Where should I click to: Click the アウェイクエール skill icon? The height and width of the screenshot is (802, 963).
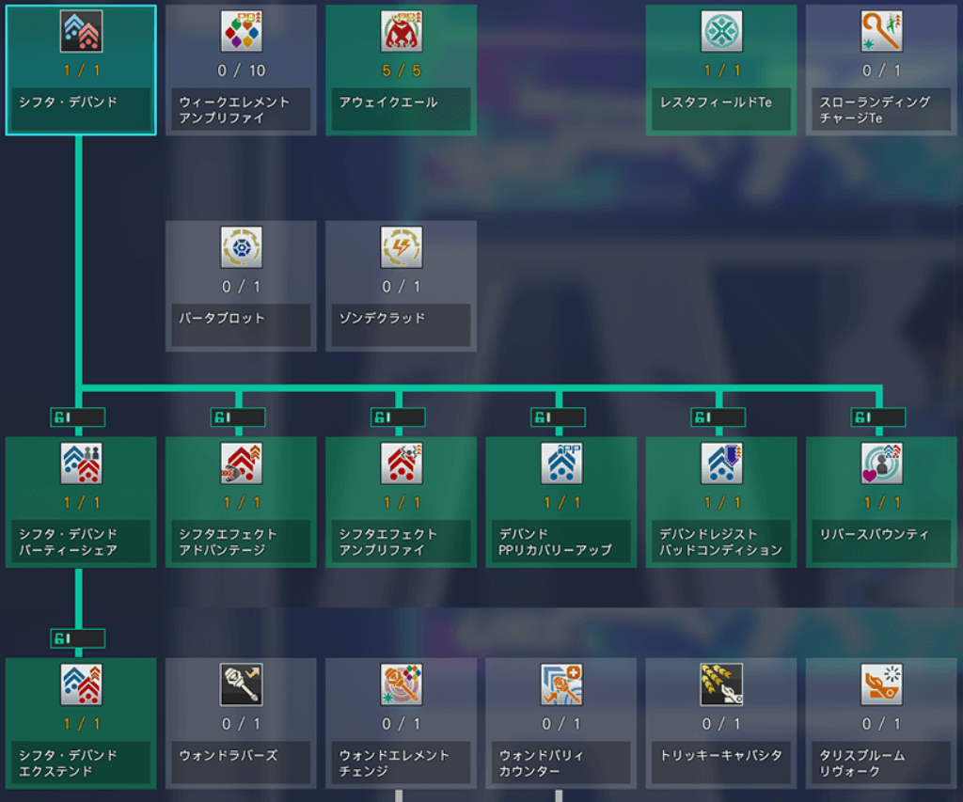(401, 32)
